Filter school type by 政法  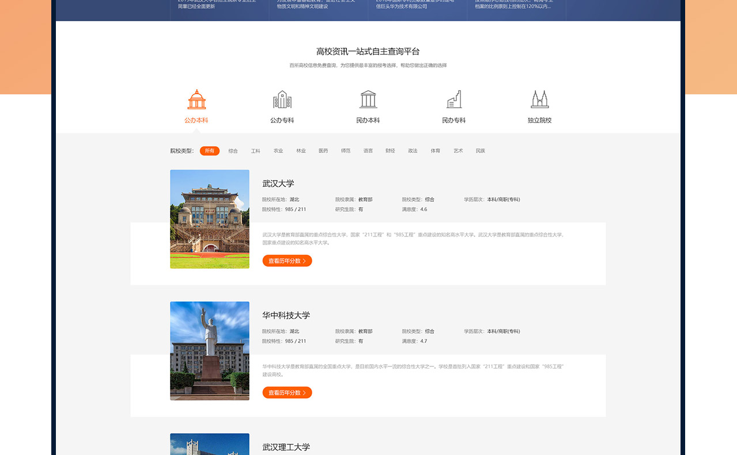(x=413, y=151)
